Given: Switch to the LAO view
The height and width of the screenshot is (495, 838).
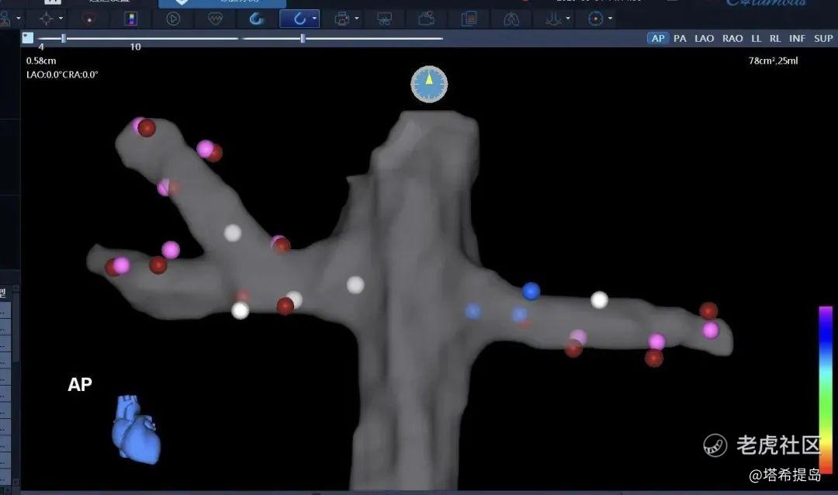Looking at the screenshot, I should point(704,39).
